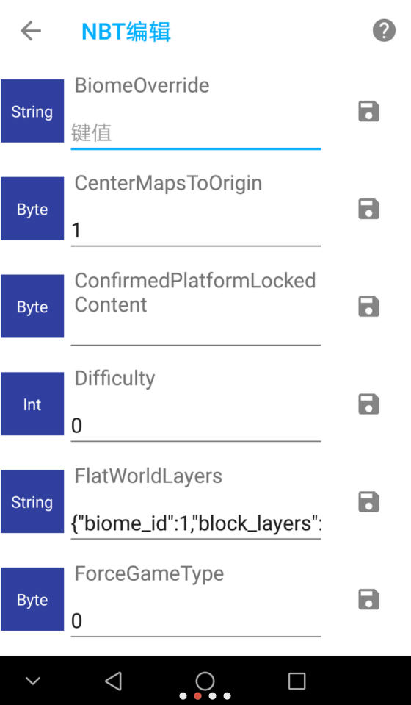Save the ConfirmedPlatformLockedContent entry
This screenshot has height=705, width=411.
(x=369, y=307)
